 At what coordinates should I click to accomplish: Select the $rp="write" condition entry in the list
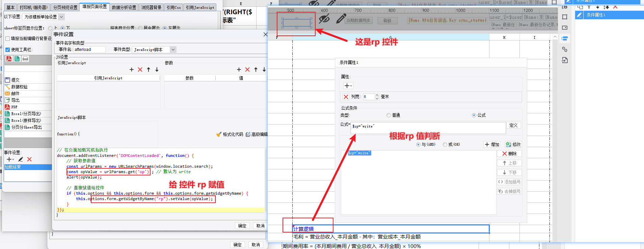359,153
